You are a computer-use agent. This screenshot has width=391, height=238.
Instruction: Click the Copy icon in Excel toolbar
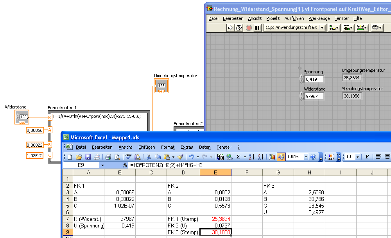(x=158, y=156)
